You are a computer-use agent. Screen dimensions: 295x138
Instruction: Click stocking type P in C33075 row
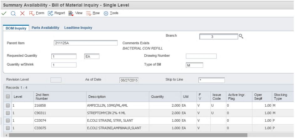point(282,128)
